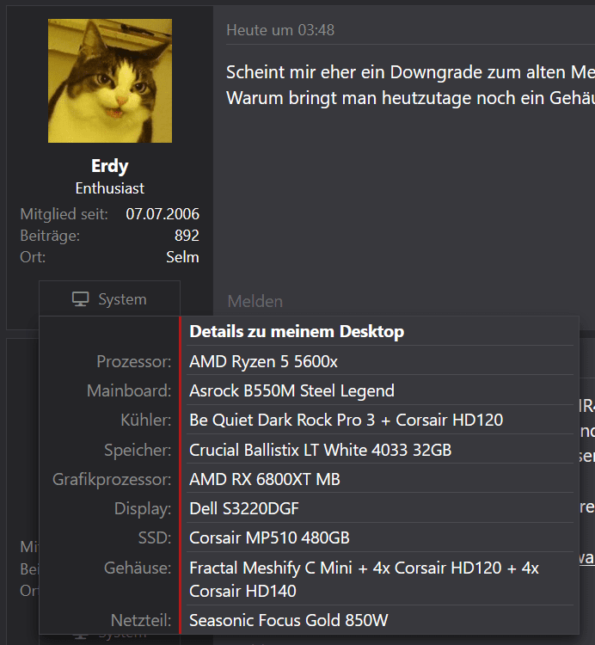Click the monitor icon beside System

tap(81, 299)
